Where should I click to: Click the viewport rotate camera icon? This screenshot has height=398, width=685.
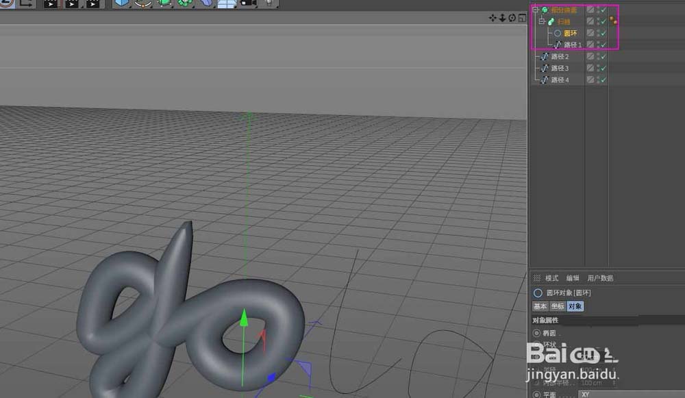[x=512, y=18]
